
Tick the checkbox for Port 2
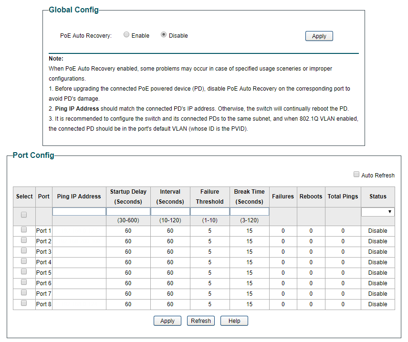coord(24,240)
